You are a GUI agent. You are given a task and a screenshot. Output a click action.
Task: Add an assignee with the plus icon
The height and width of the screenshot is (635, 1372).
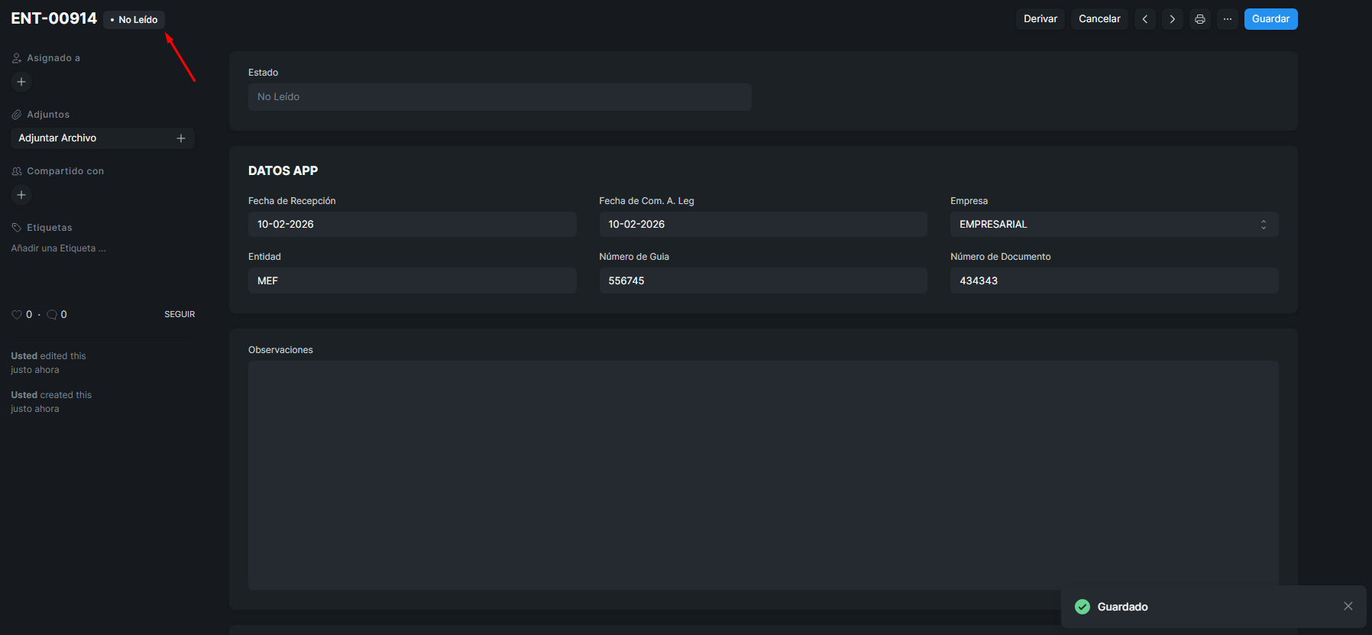click(x=21, y=82)
